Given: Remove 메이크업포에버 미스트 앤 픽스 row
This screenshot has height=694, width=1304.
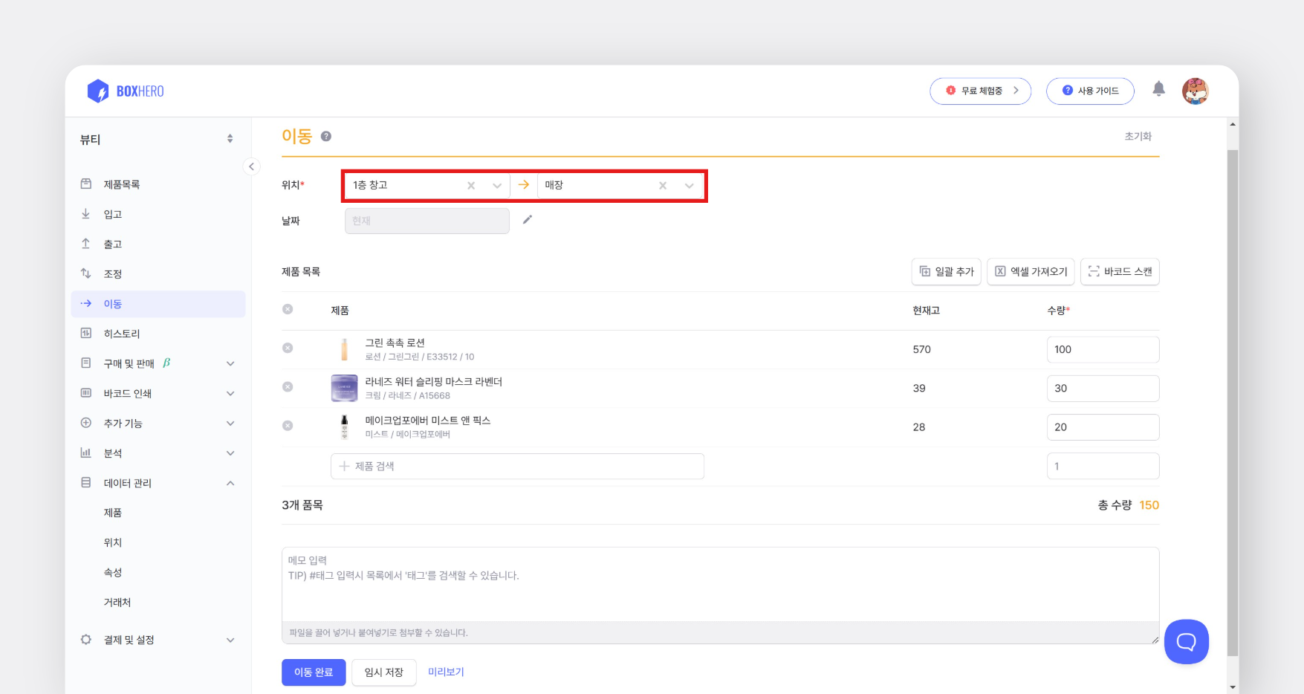Looking at the screenshot, I should pyautogui.click(x=288, y=426).
